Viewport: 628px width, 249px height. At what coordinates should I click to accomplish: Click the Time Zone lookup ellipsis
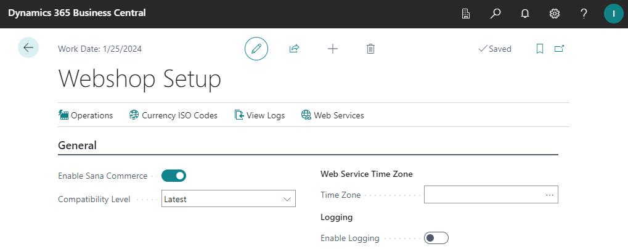tap(550, 195)
